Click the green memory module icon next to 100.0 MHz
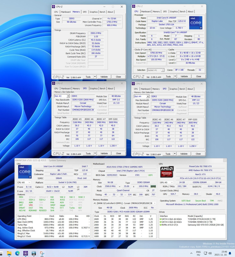The height and width of the screenshot is (257, 235). (x=153, y=186)
